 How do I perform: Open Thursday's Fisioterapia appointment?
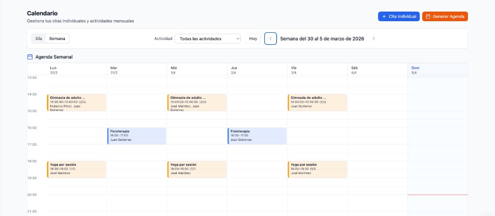[257, 136]
